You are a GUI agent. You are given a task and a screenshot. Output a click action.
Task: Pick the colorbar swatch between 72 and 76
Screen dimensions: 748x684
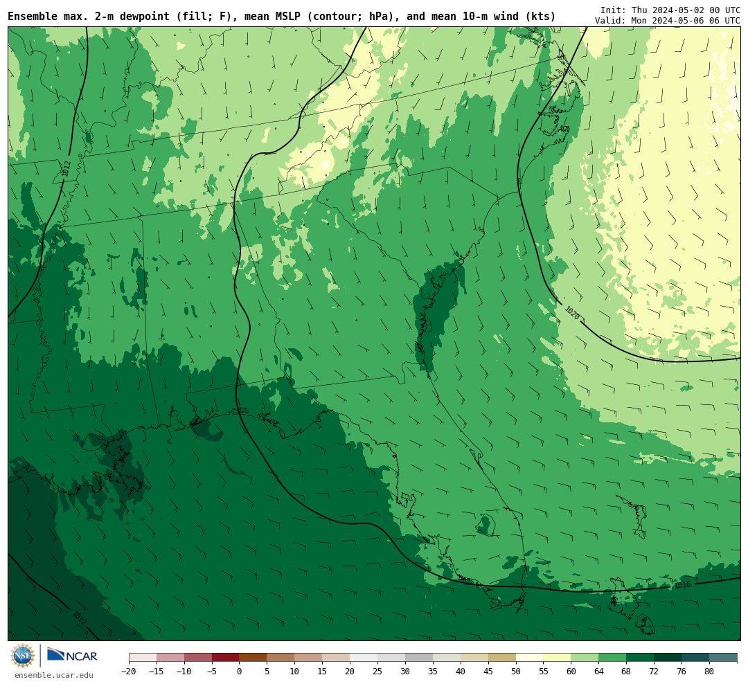668,658
